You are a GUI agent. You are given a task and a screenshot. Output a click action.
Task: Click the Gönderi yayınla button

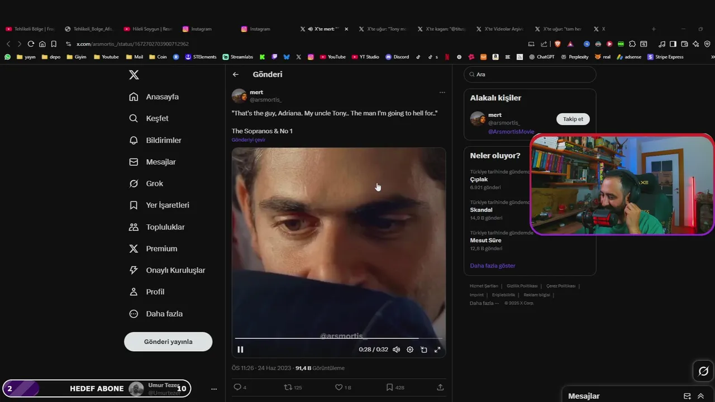point(168,342)
